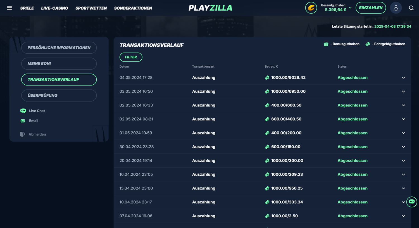Expand the 07.04.2024 16:06 transaction chevron

[403, 216]
